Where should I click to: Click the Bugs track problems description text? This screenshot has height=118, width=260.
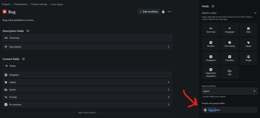18,20
